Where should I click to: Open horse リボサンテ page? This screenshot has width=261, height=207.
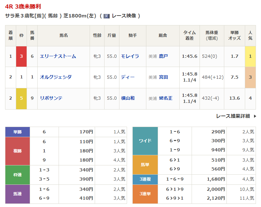[x=51, y=98]
